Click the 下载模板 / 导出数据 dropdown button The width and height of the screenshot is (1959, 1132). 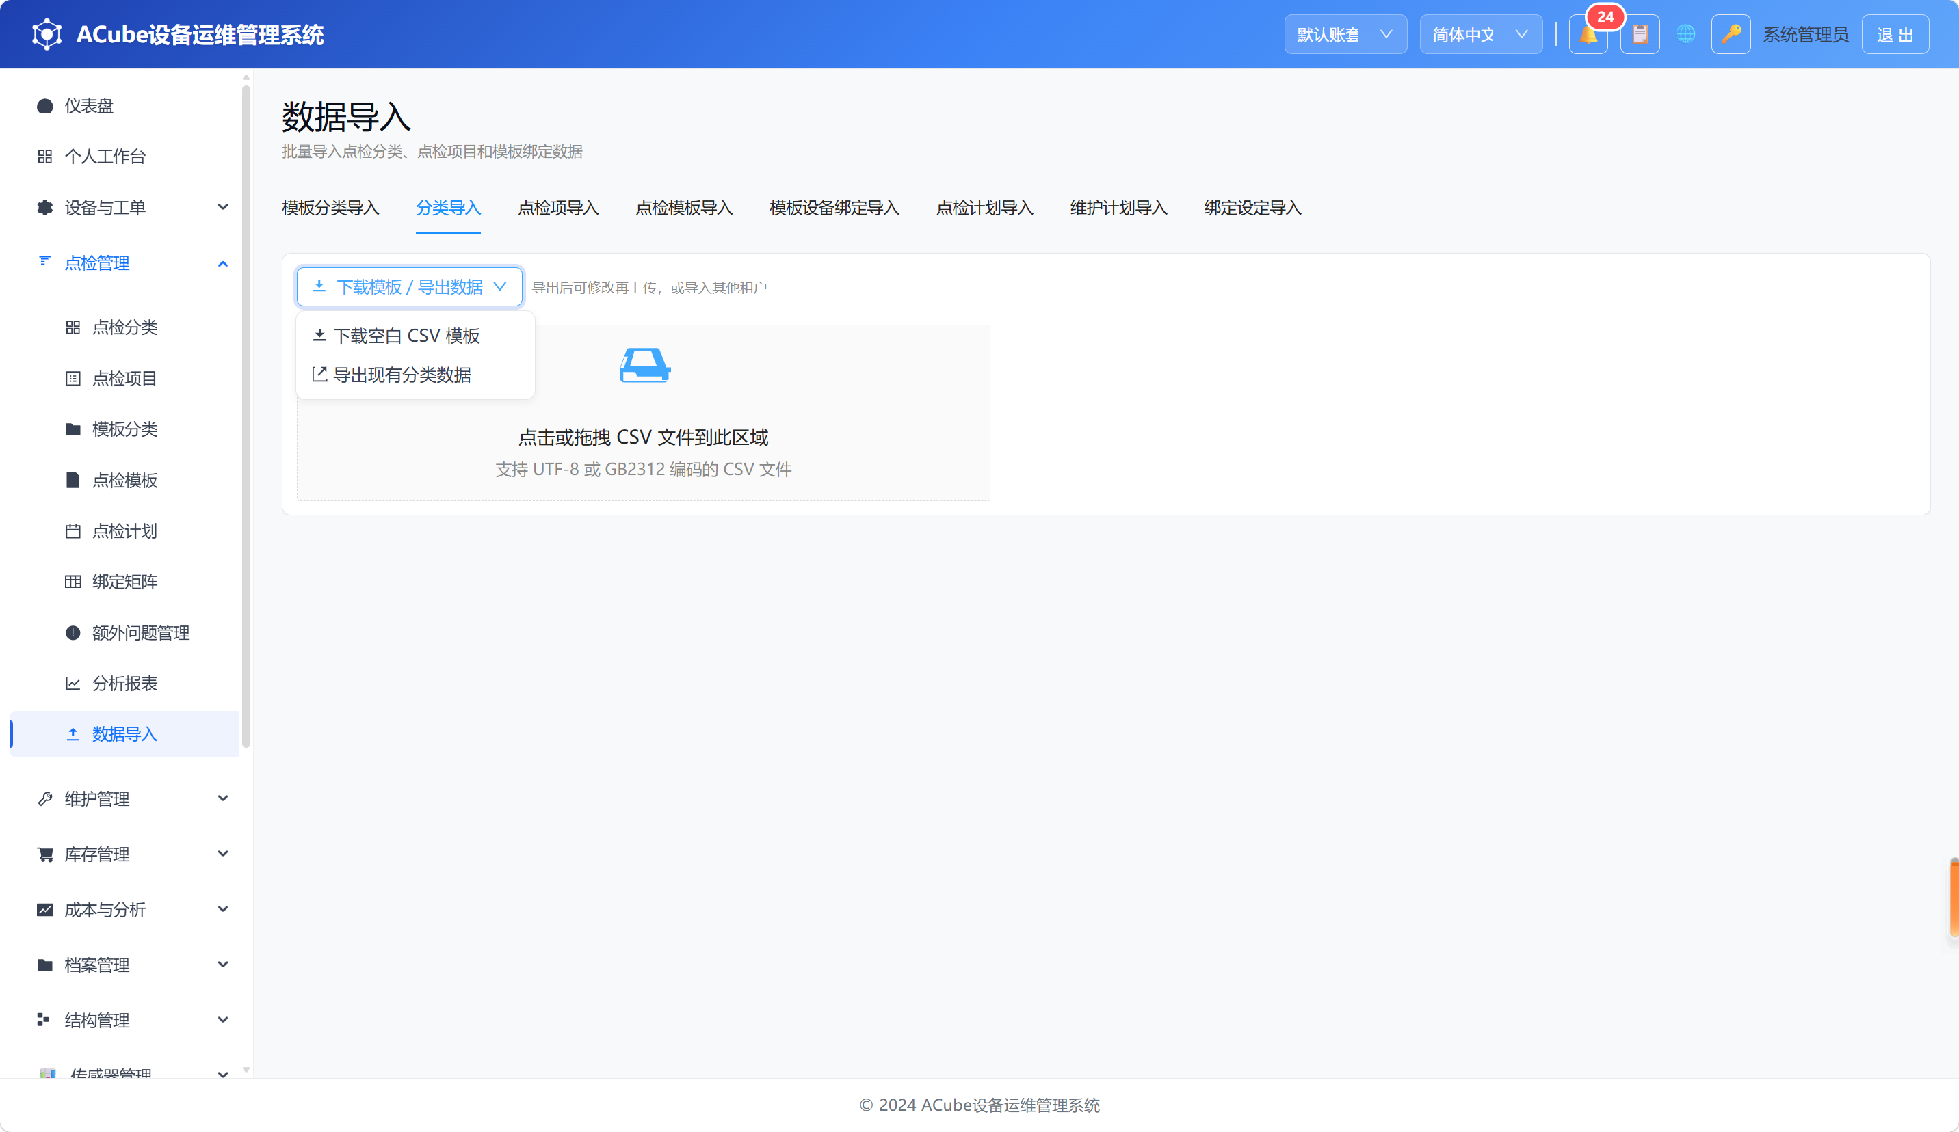click(x=409, y=286)
